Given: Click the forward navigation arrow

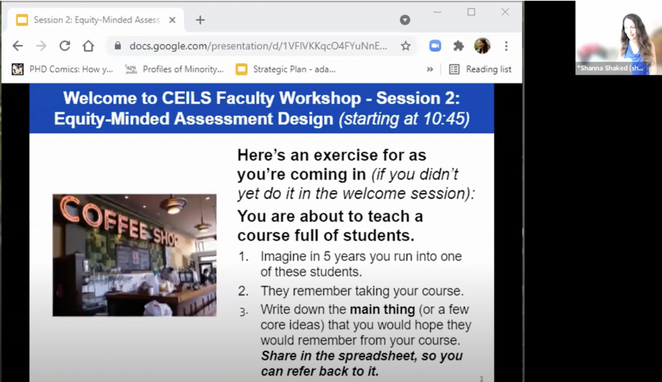Looking at the screenshot, I should [42, 46].
